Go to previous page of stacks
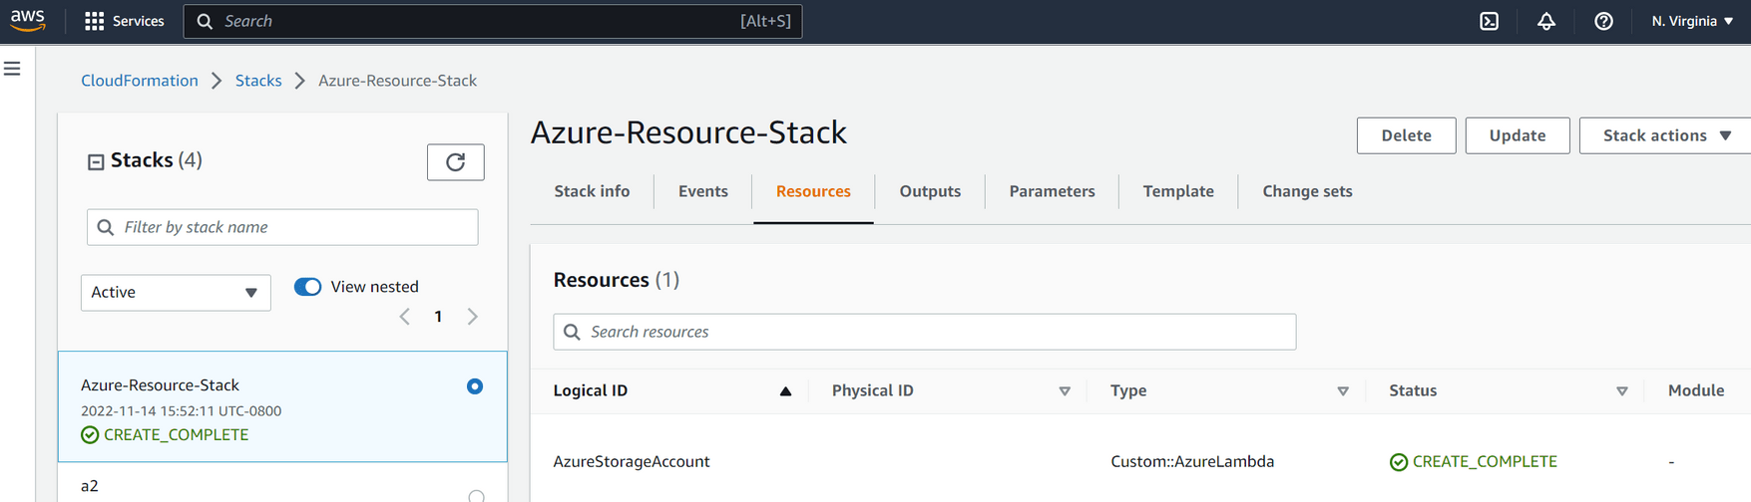 point(405,317)
